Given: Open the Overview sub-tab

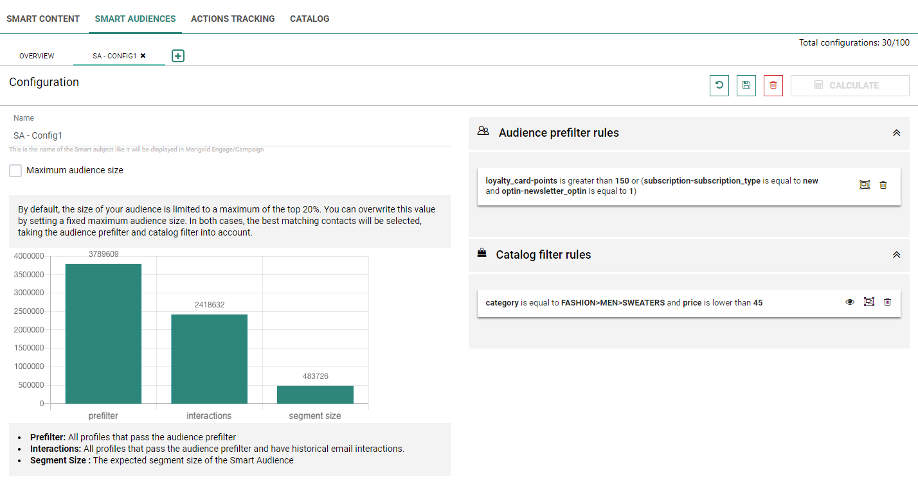Looking at the screenshot, I should point(37,56).
